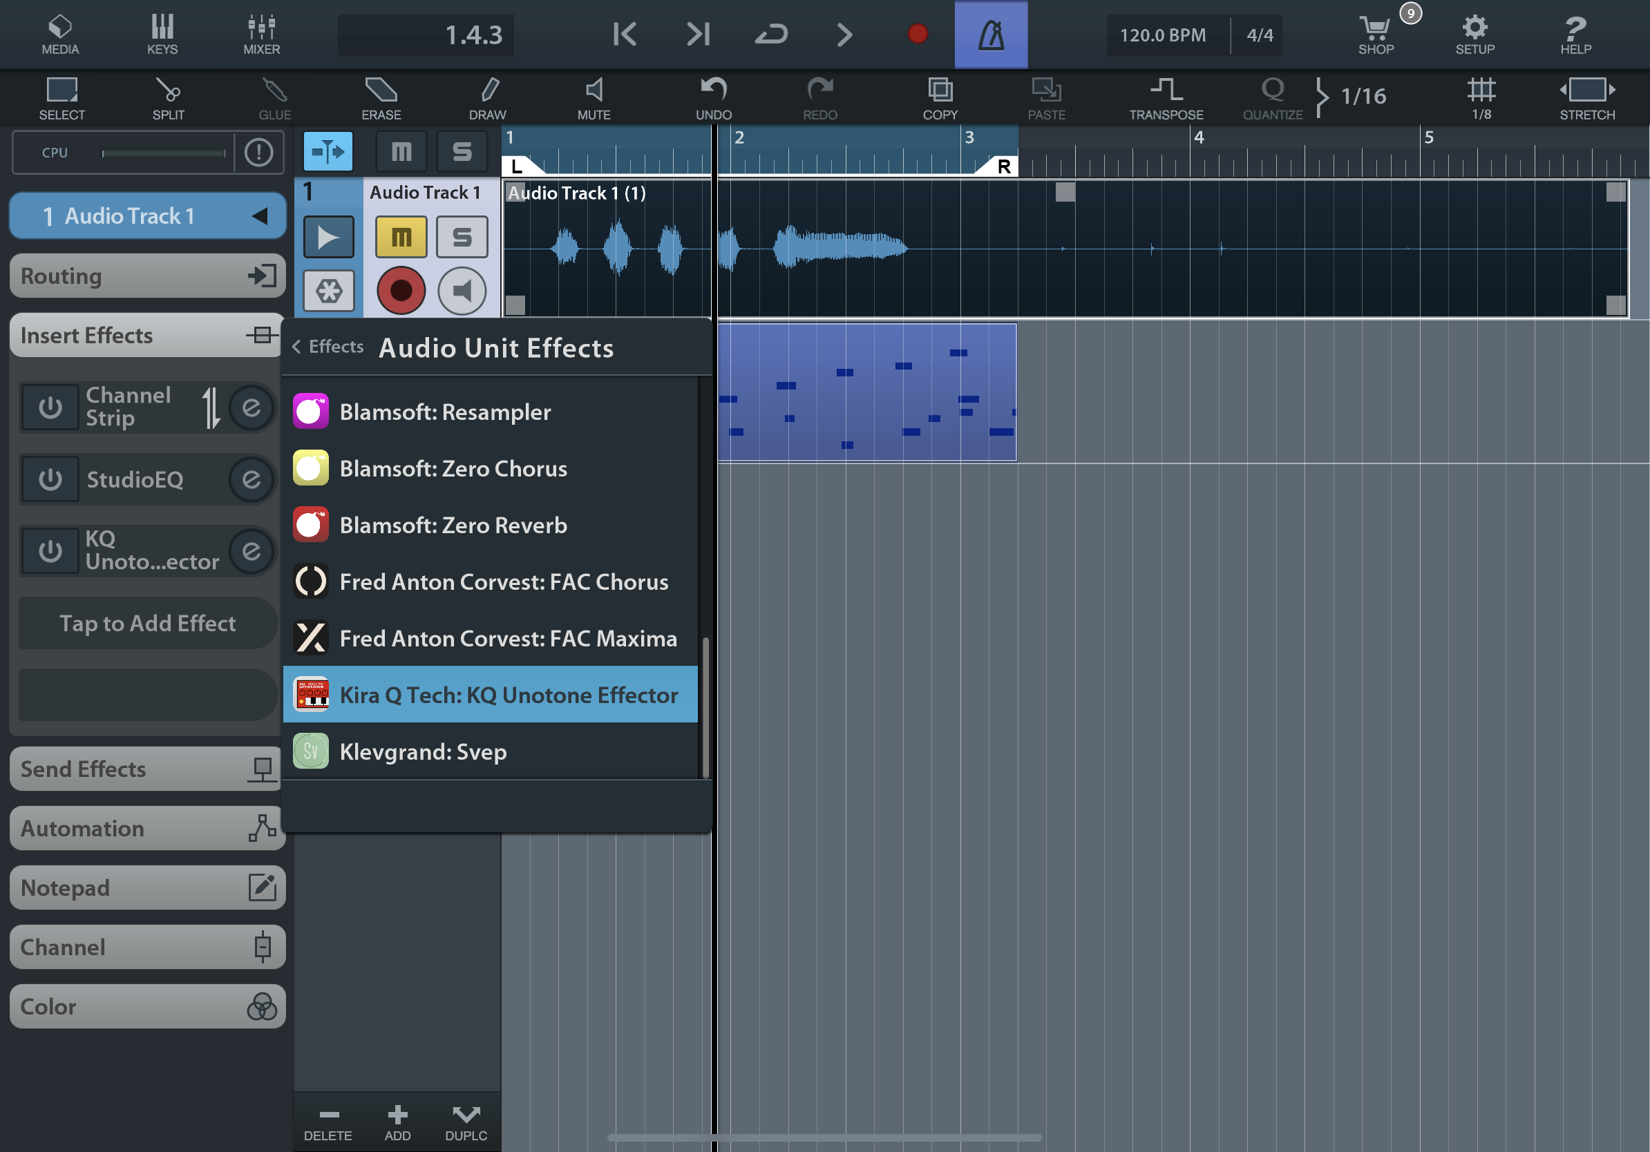Record-arm Audio Track 1
The width and height of the screenshot is (1650, 1152).
pos(401,291)
